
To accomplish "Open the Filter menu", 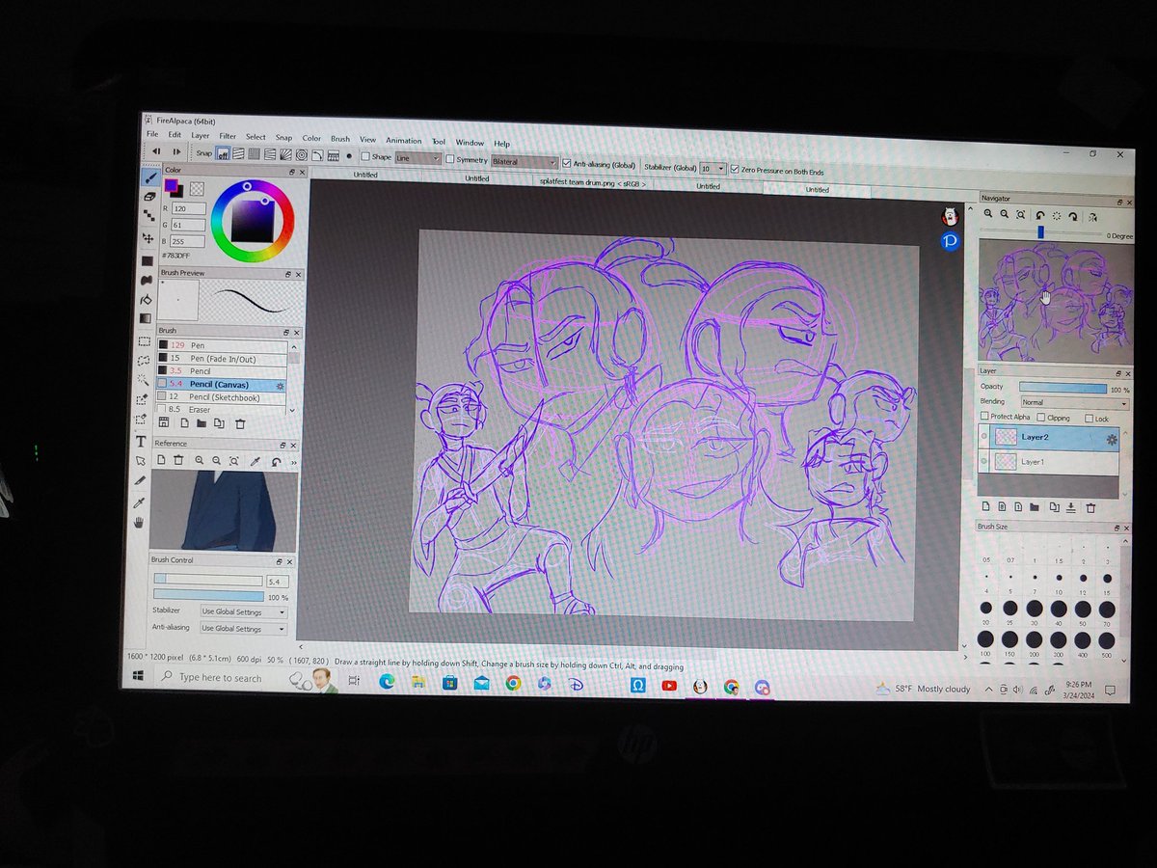I will click(228, 136).
